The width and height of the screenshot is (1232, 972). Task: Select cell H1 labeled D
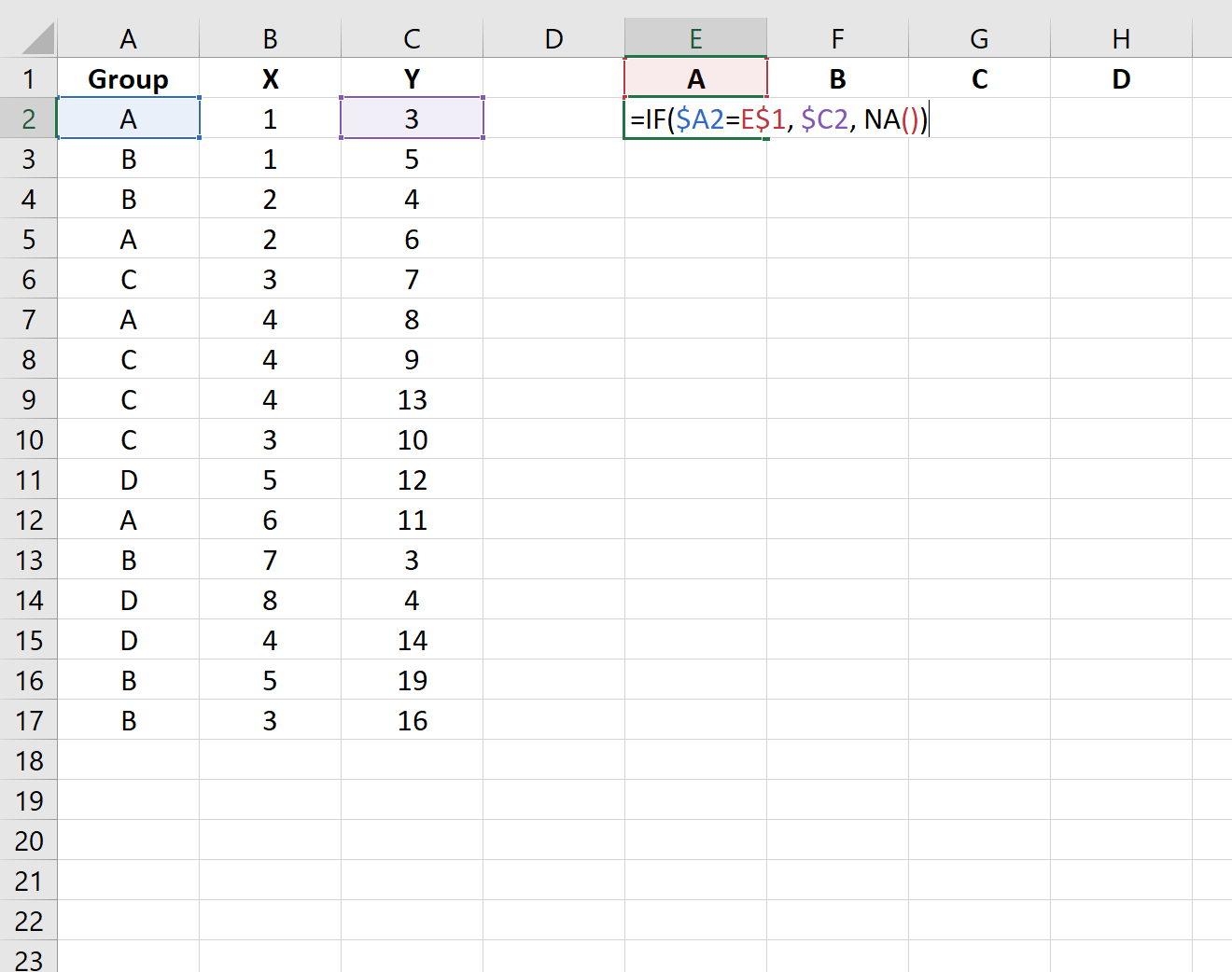coord(1121,78)
